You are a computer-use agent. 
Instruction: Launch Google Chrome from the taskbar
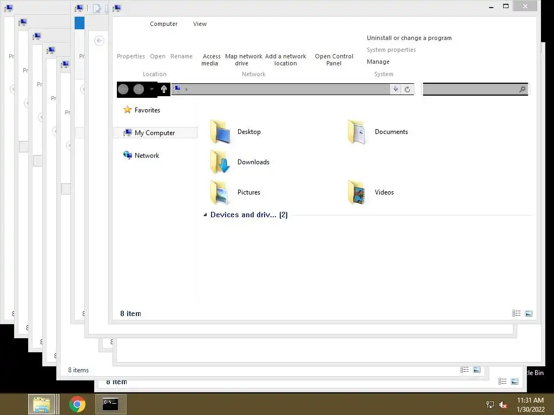[x=77, y=404]
